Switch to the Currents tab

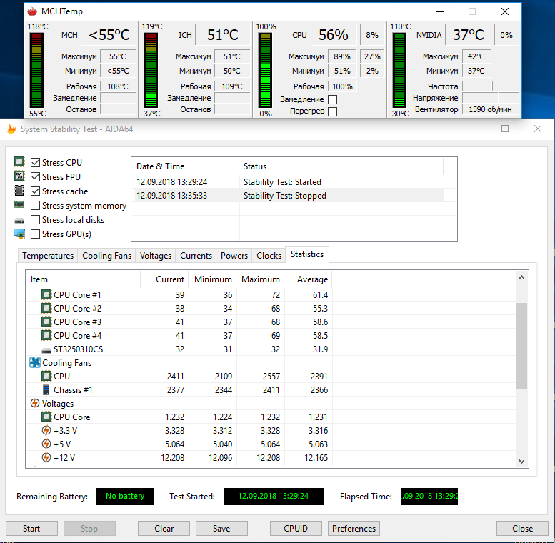[196, 256]
